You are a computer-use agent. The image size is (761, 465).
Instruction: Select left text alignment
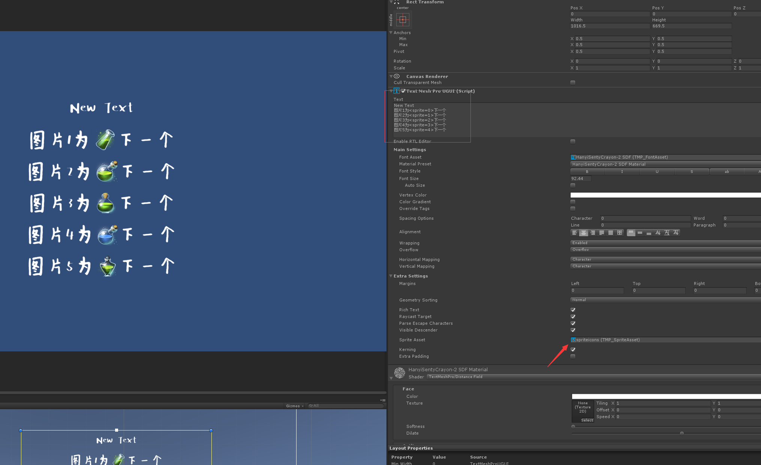point(575,232)
